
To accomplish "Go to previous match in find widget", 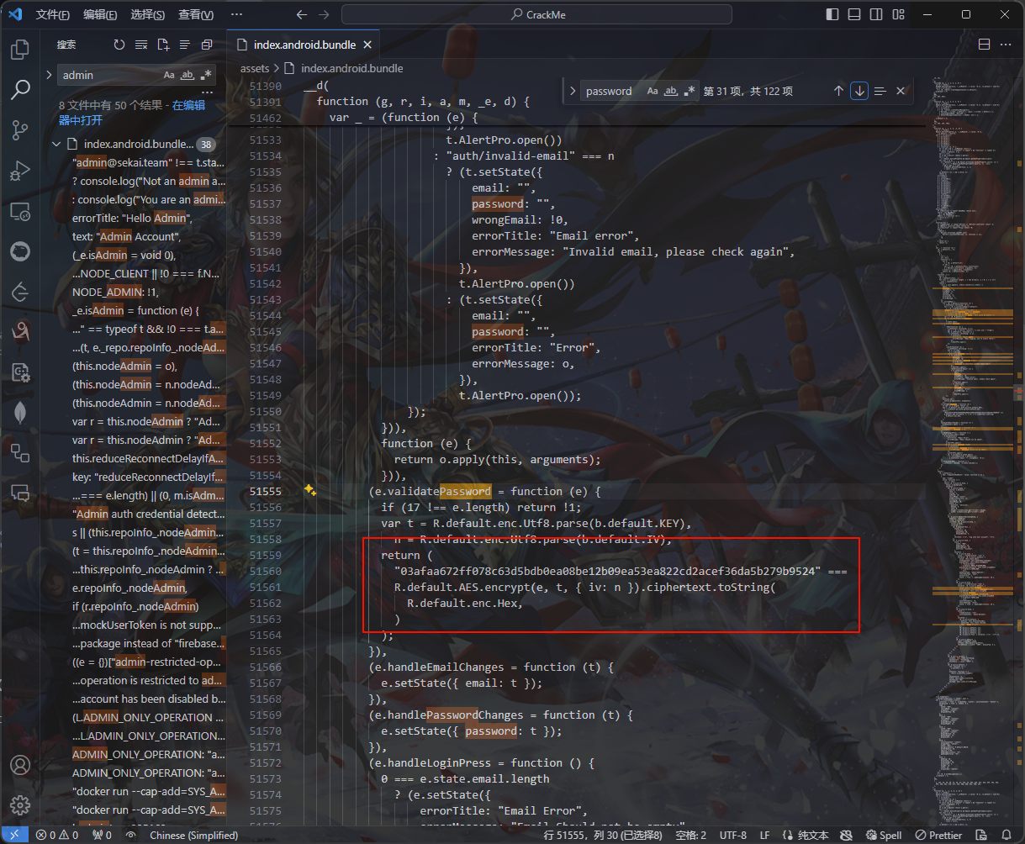I will click(x=838, y=91).
